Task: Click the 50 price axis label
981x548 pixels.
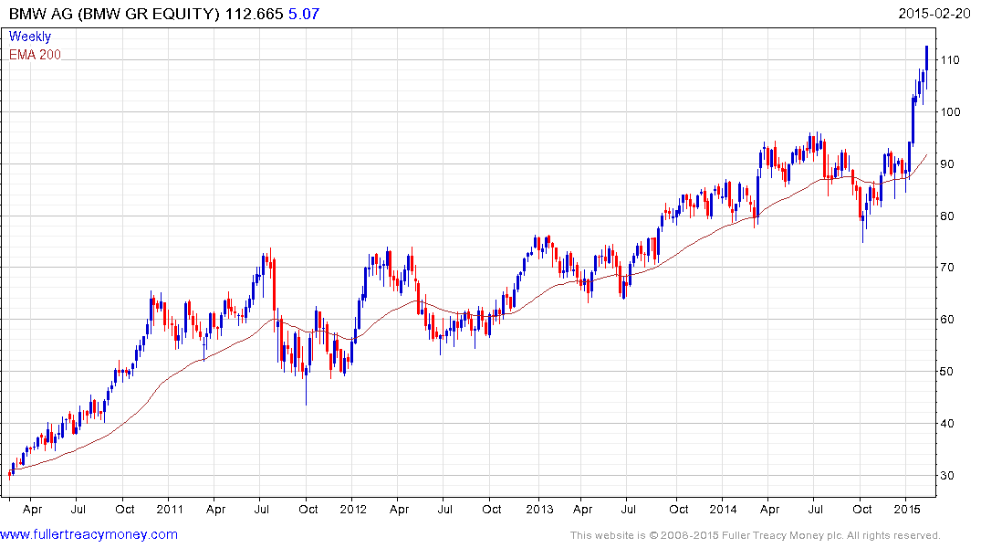Action: [947, 372]
